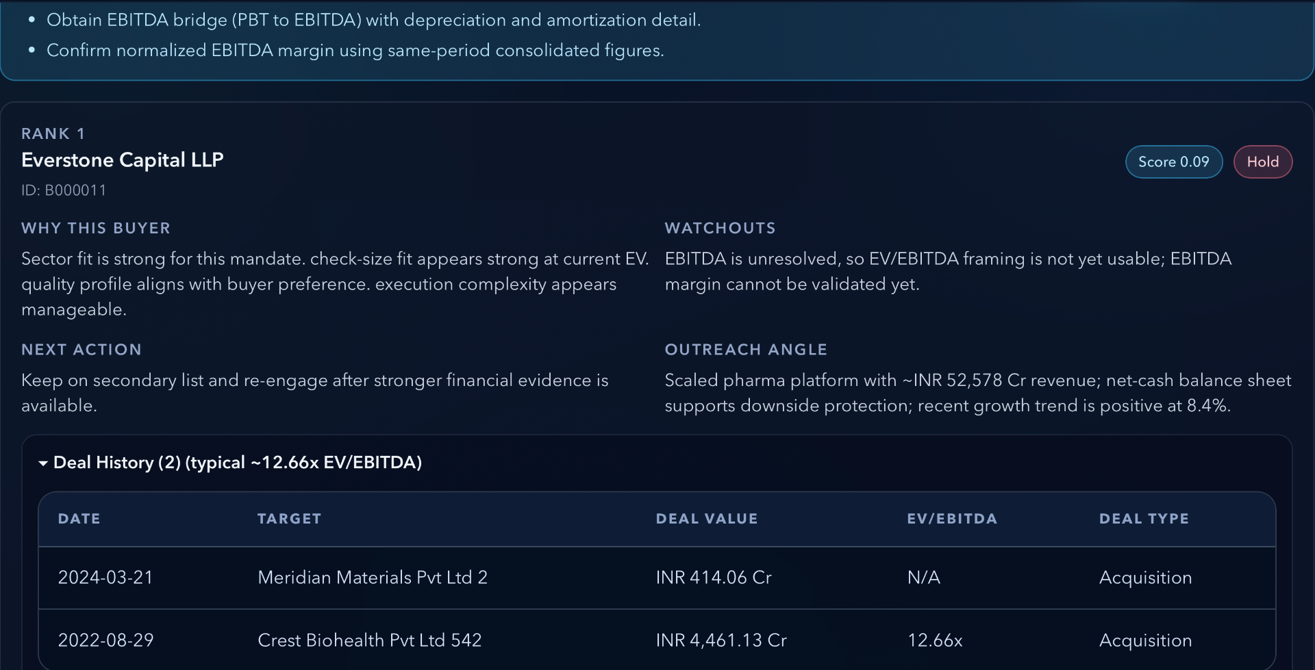The image size is (1315, 670).
Task: Collapse the Deal History expander triangle
Action: (43, 463)
